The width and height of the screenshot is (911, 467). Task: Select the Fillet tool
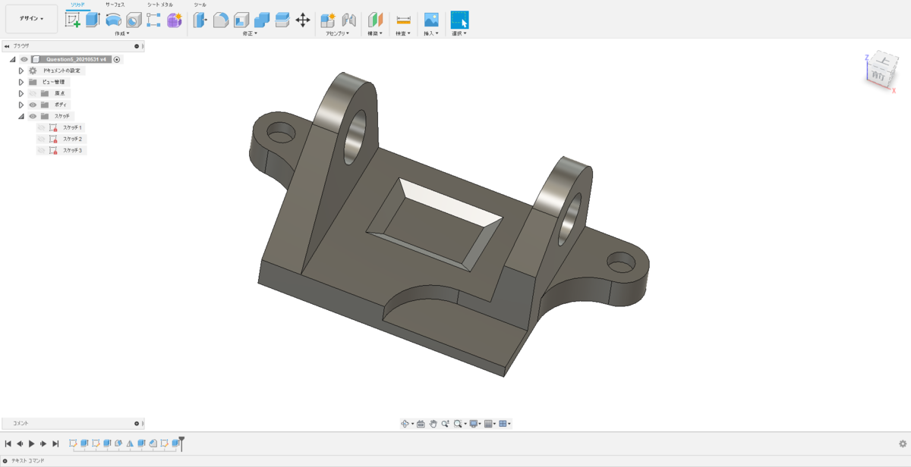click(221, 20)
